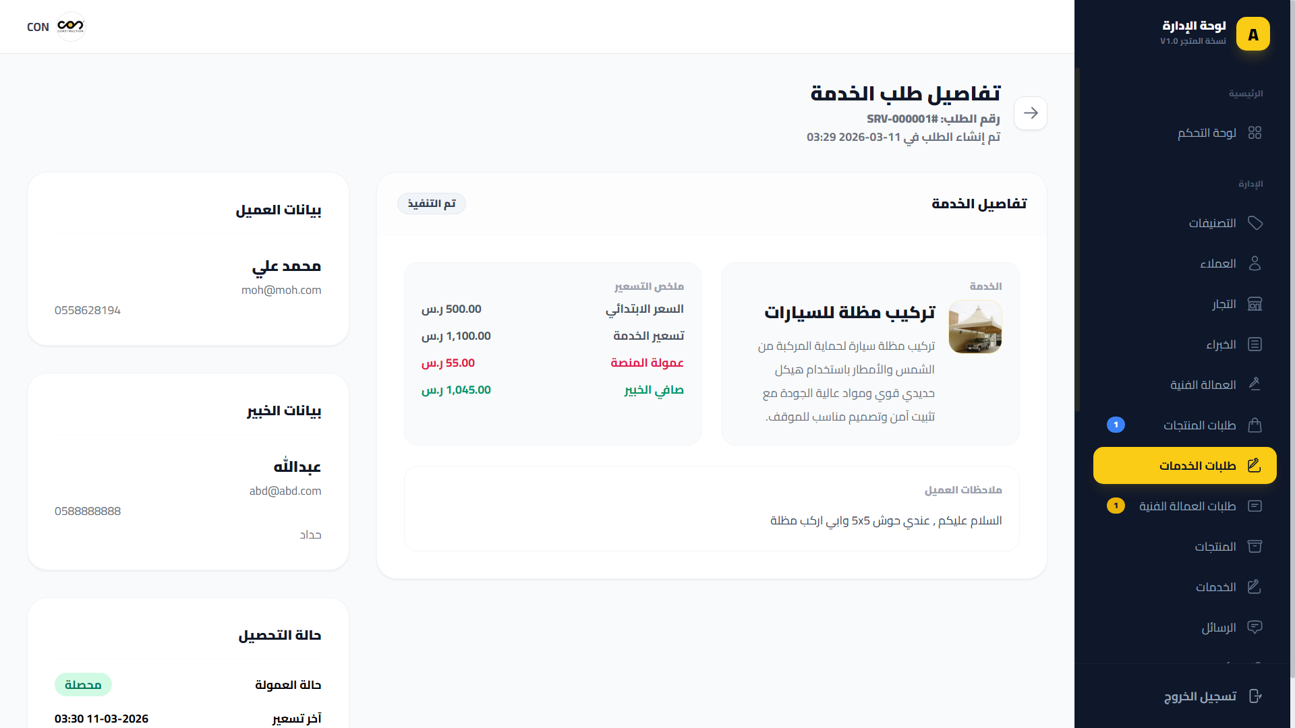Open technical labor requests menu item

pos(1187,506)
